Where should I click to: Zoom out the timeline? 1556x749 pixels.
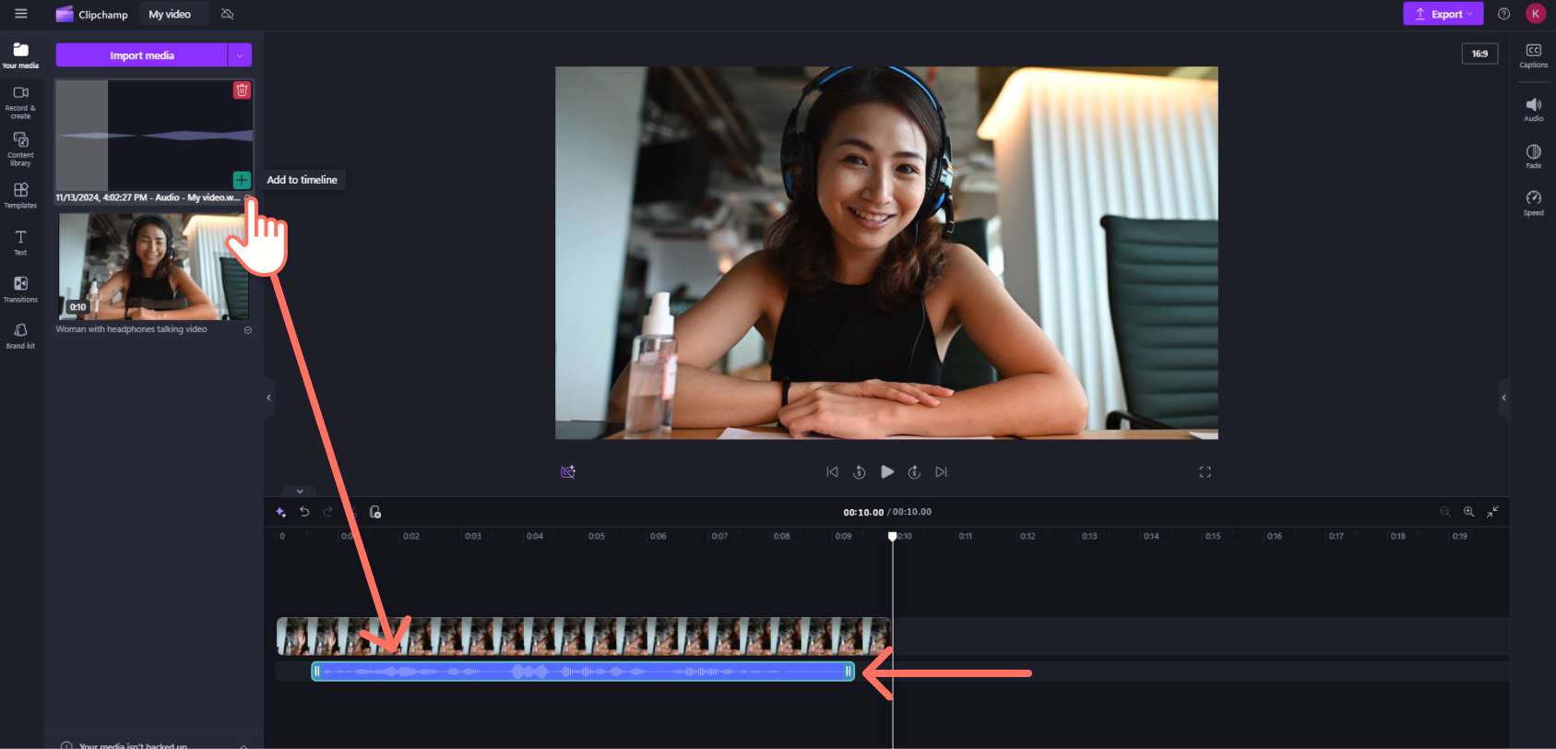tap(1445, 512)
